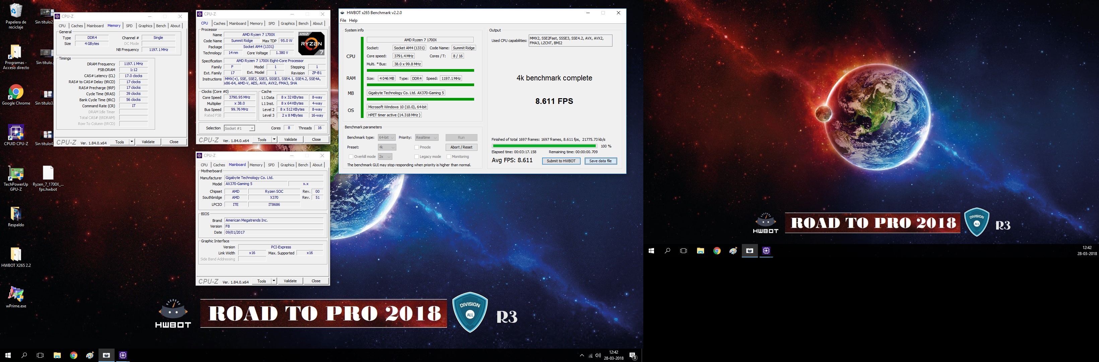Click Submit to HWBOT button
This screenshot has height=362, width=1099.
pyautogui.click(x=561, y=161)
